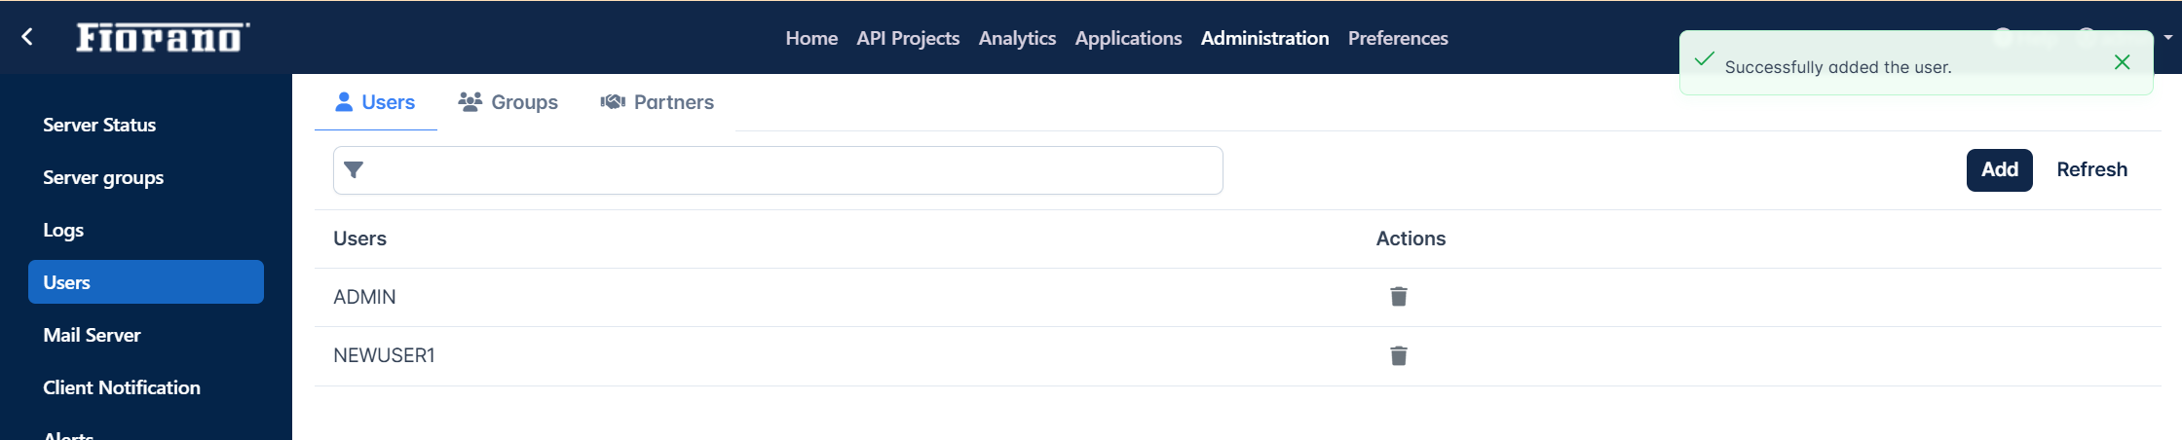Focus the user filter input field

(x=777, y=170)
